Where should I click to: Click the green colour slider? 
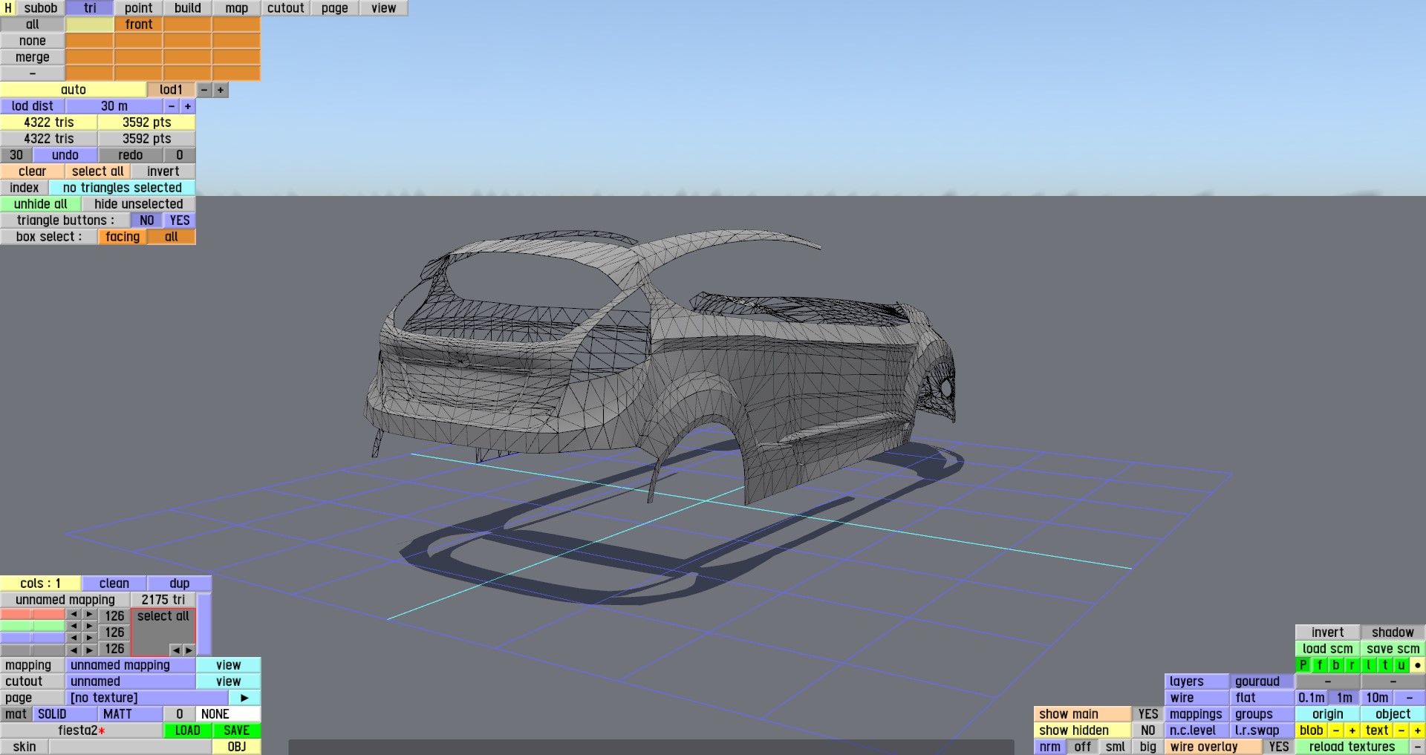click(x=33, y=626)
